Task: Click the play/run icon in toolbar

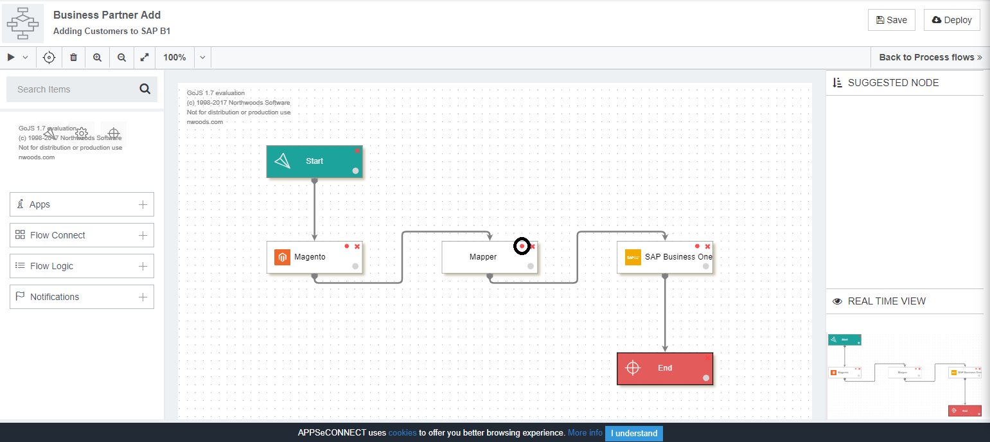Action: pos(11,57)
